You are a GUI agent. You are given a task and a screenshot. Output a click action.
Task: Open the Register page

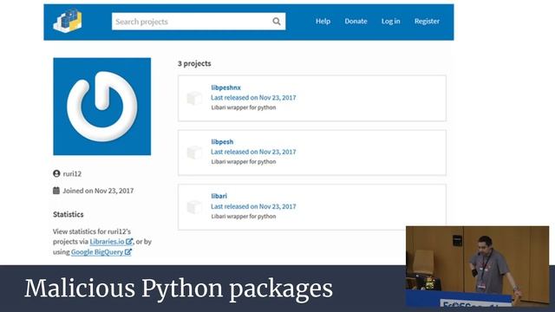(427, 21)
